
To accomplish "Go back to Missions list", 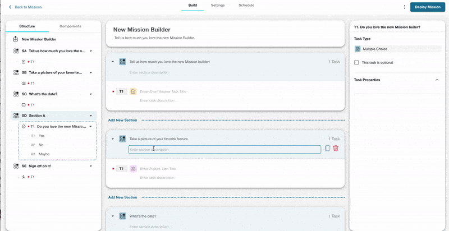I will [x=25, y=7].
